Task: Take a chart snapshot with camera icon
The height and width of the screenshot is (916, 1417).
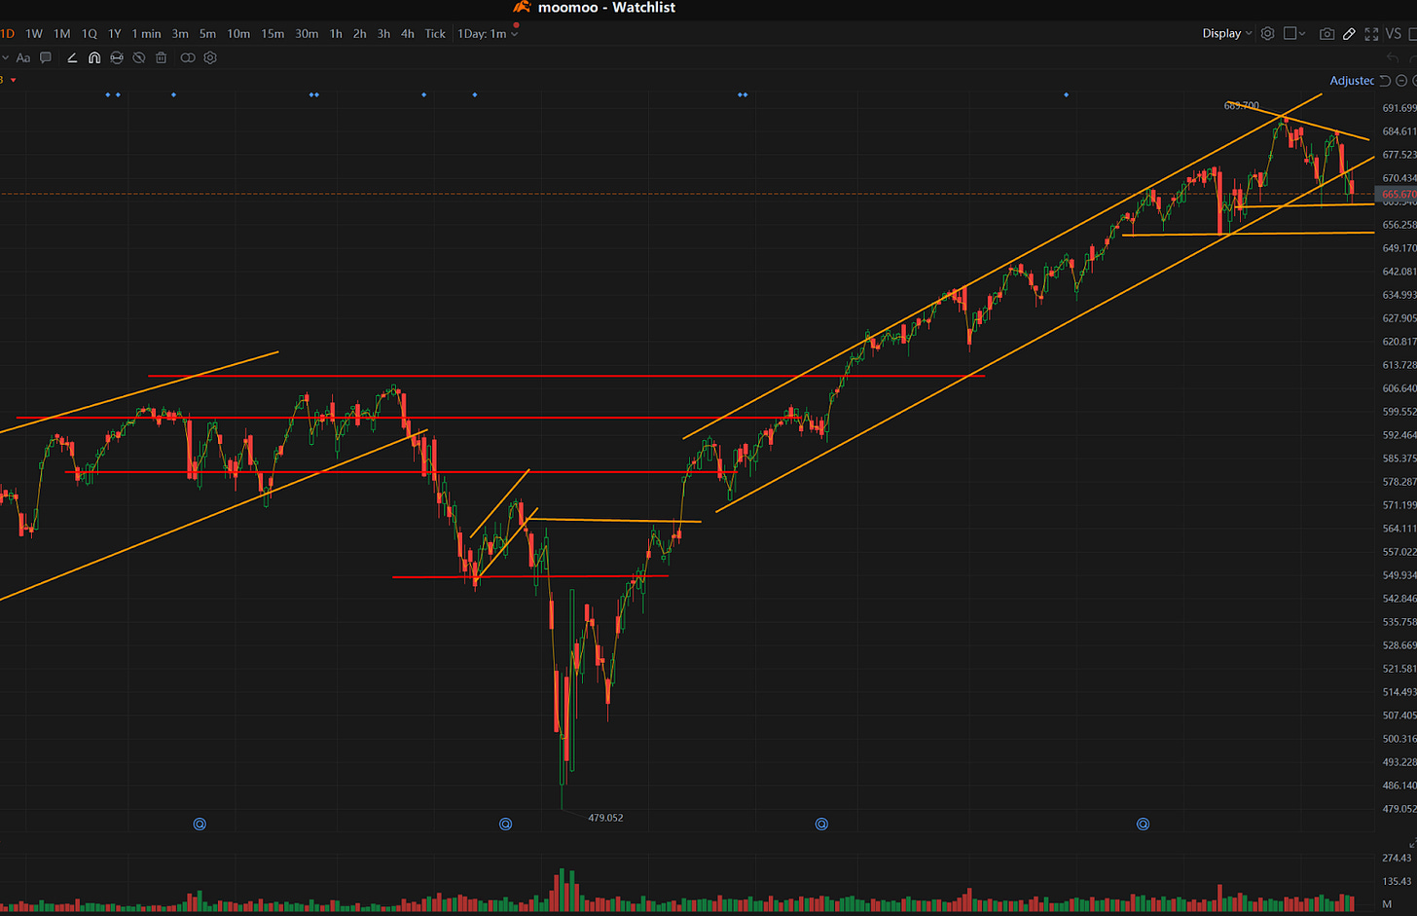Action: point(1326,33)
